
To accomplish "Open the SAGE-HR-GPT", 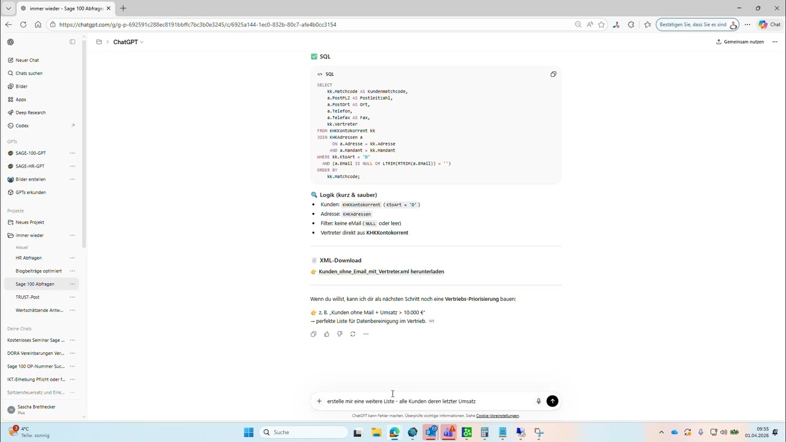I will point(30,166).
